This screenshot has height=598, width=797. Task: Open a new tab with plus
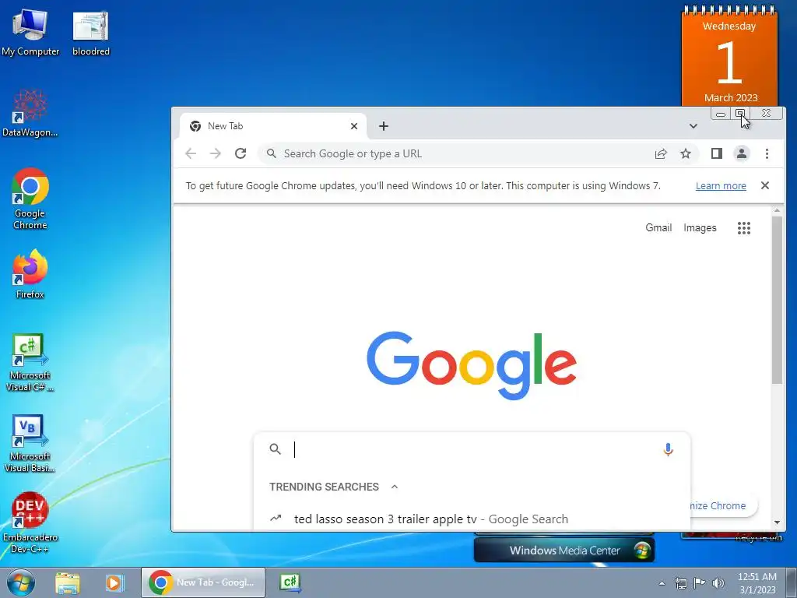pos(384,126)
